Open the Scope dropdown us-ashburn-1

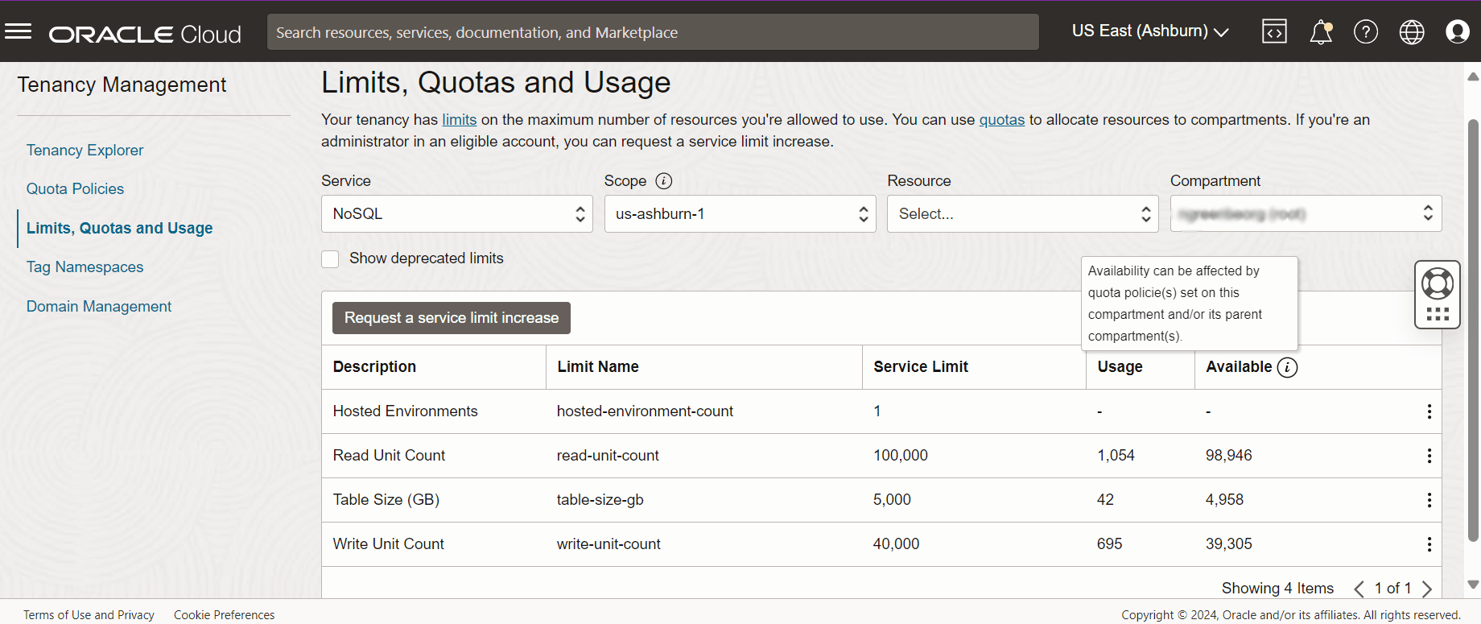tap(740, 214)
